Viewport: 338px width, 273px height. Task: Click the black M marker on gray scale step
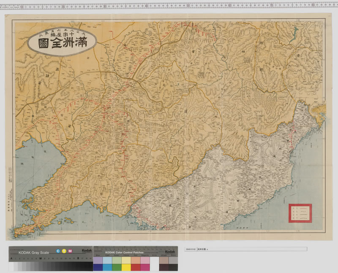41,258
